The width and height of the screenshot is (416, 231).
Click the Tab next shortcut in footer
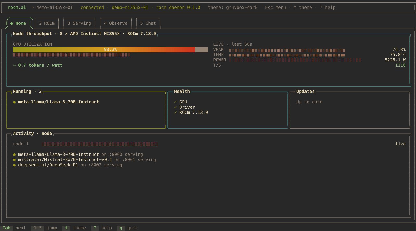pos(14,228)
